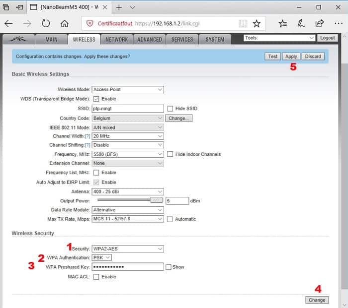The width and height of the screenshot is (348, 308).
Task: Open the SERVICES tab
Action: (x=182, y=39)
